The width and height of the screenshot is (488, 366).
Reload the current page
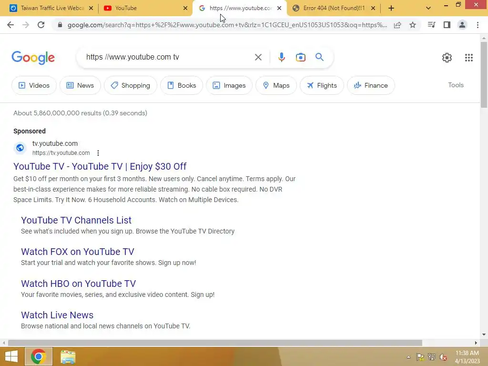pyautogui.click(x=41, y=25)
